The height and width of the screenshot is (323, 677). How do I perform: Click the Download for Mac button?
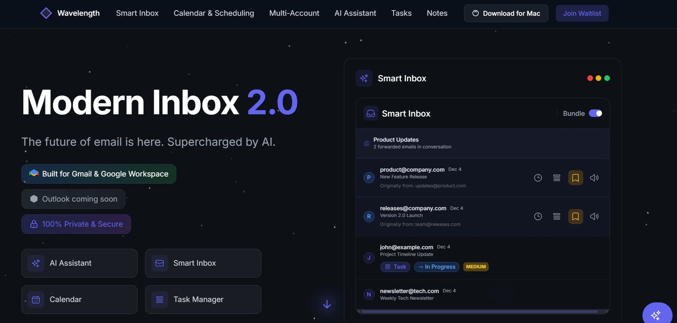506,13
